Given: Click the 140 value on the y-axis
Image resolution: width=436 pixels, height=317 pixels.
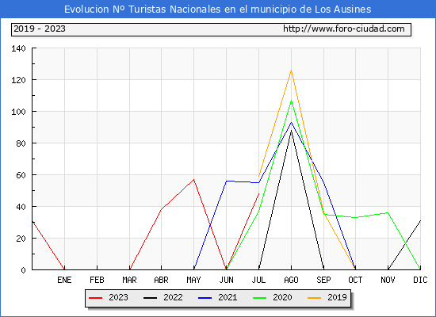Looking at the screenshot, I should [18, 48].
